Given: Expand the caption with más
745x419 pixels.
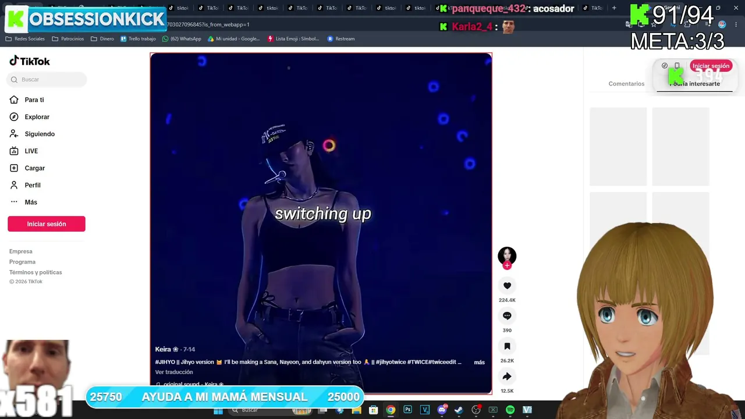Looking at the screenshot, I should point(479,363).
